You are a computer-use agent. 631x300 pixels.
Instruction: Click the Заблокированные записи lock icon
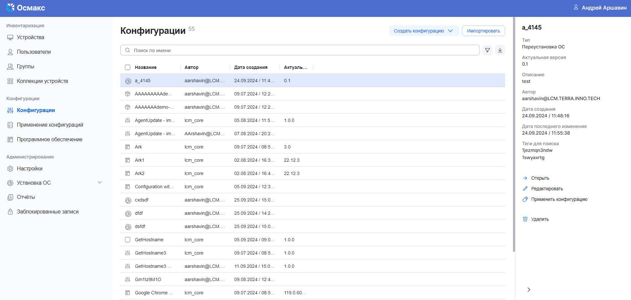[10, 211]
